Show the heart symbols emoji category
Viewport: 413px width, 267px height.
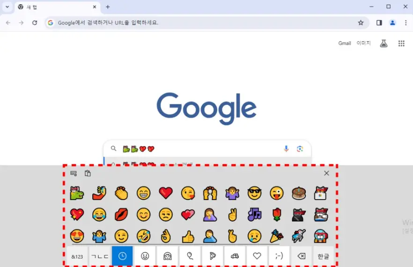pos(257,256)
